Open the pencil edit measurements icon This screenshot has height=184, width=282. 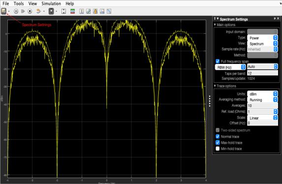88,11
